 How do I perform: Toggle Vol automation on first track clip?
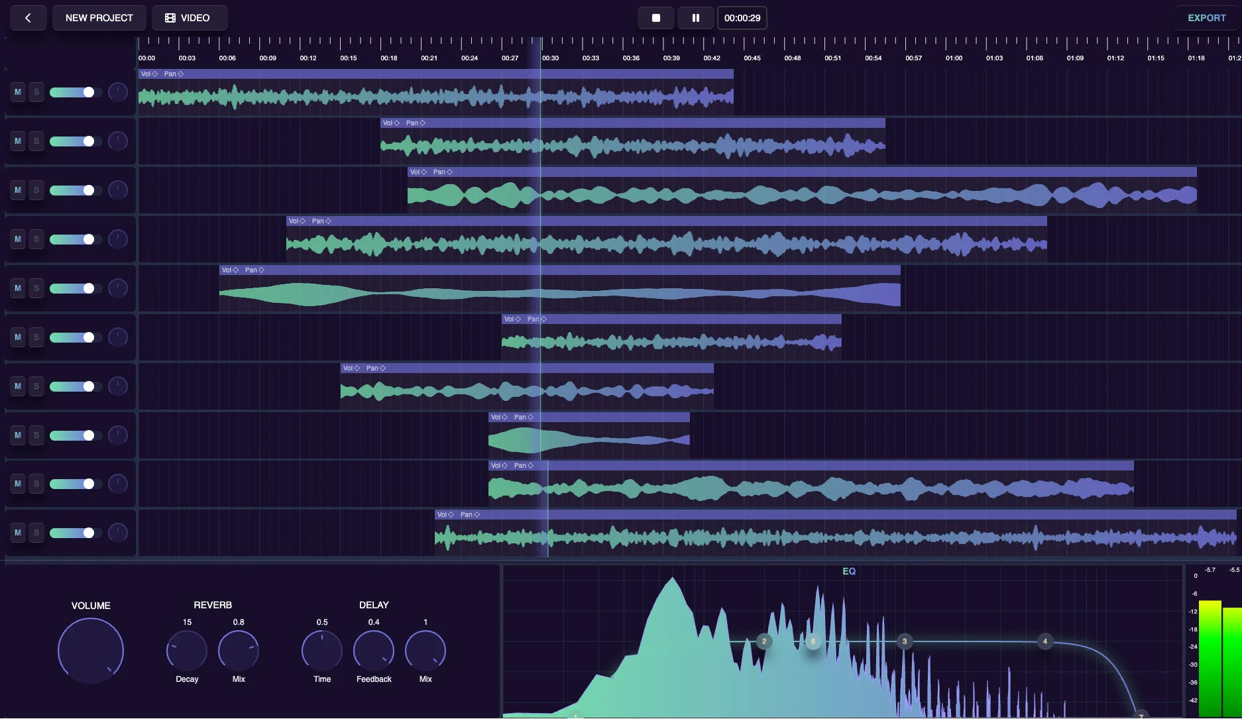coord(149,74)
